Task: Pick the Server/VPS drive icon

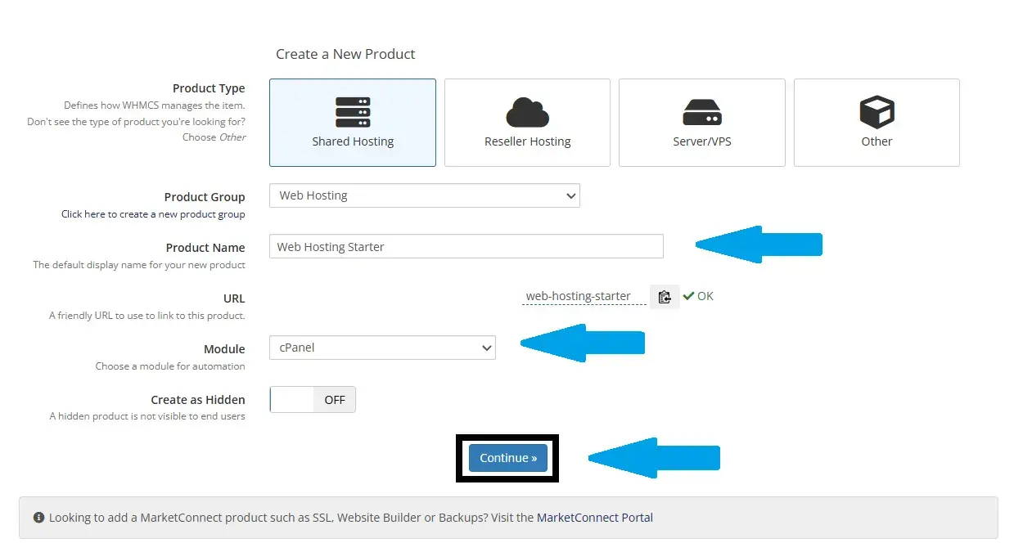Action: click(x=701, y=112)
